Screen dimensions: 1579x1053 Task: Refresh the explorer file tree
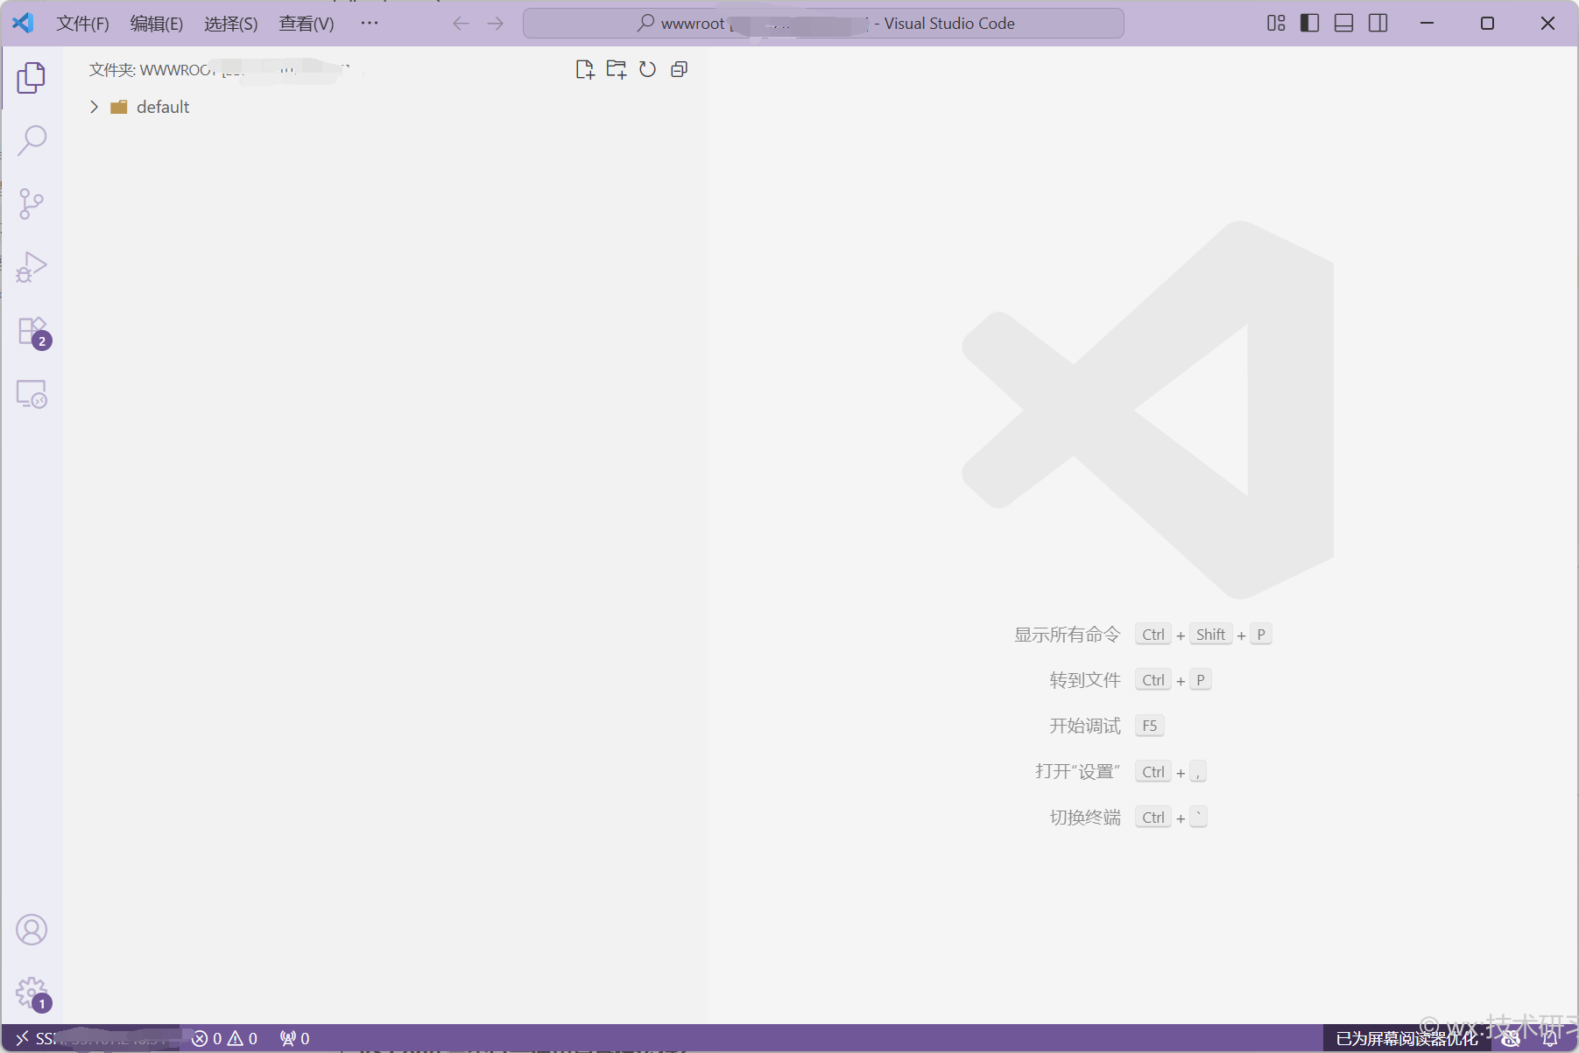[x=647, y=70]
